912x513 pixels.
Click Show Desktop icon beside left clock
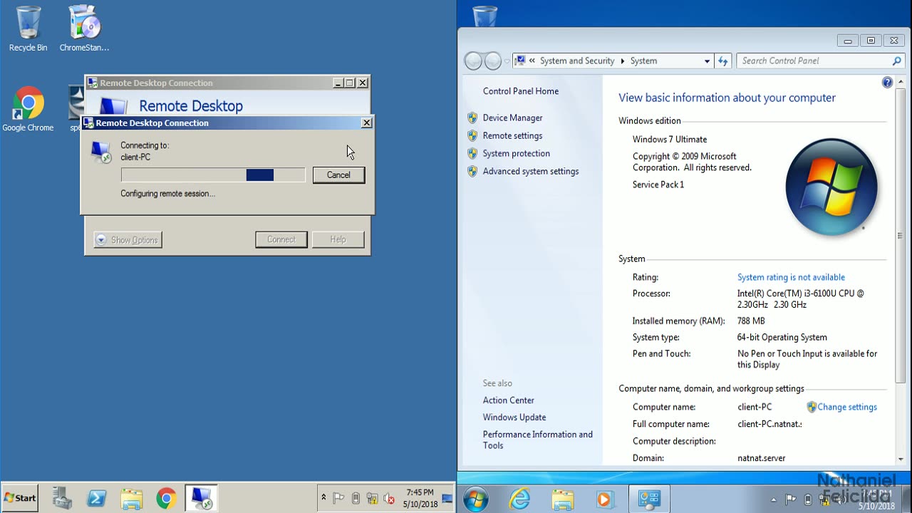[447, 498]
